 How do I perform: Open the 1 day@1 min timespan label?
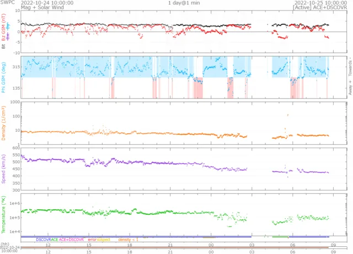pos(185,3)
